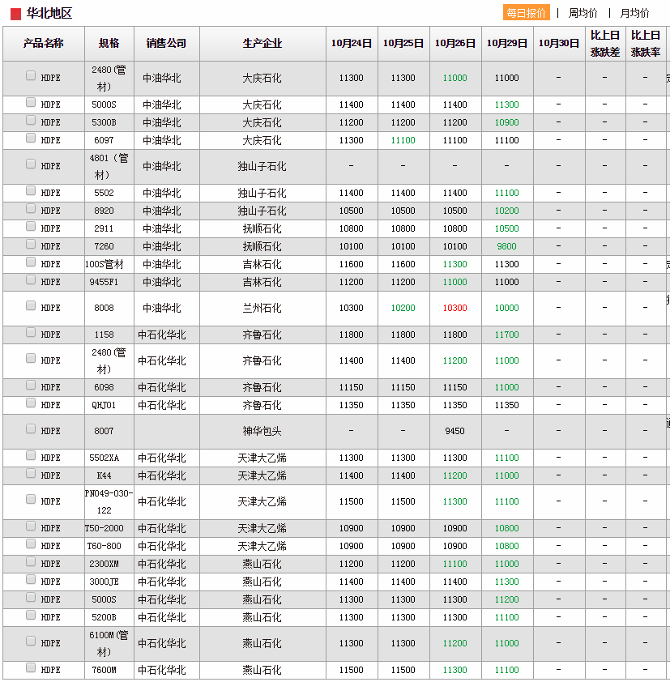Select the checkbox for 8920 独山子石化 row

point(31,209)
